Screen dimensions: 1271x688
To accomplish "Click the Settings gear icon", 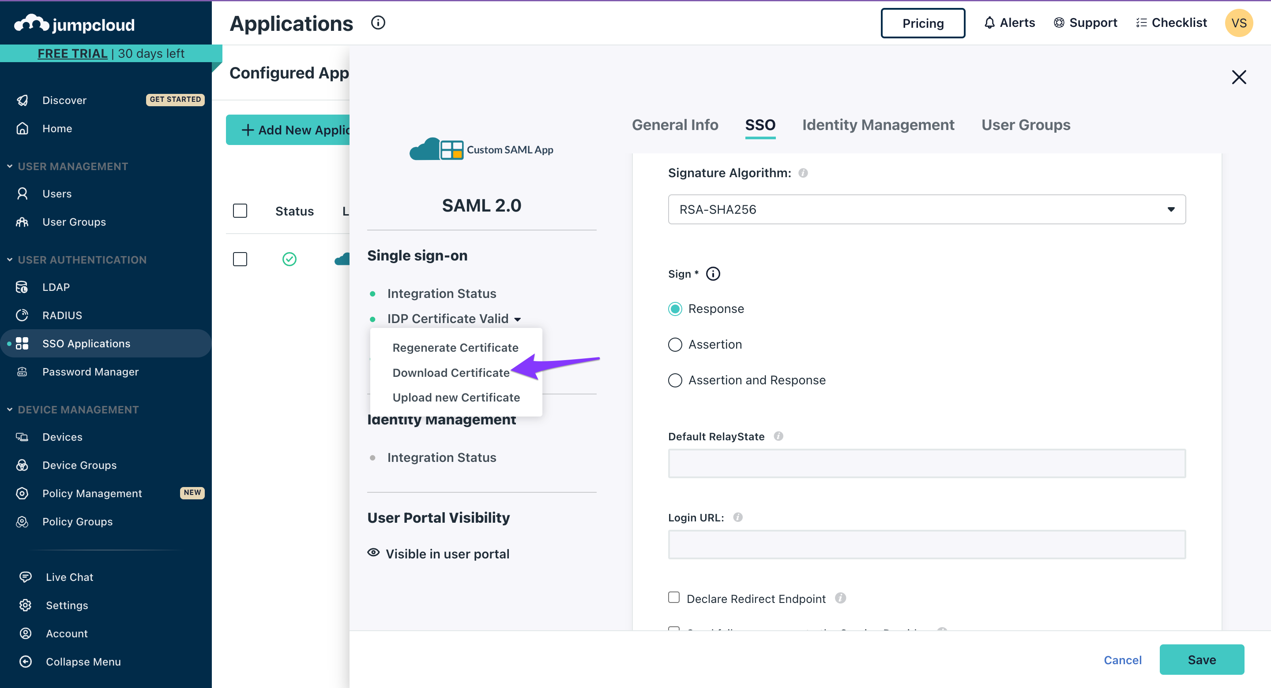I will (x=25, y=605).
